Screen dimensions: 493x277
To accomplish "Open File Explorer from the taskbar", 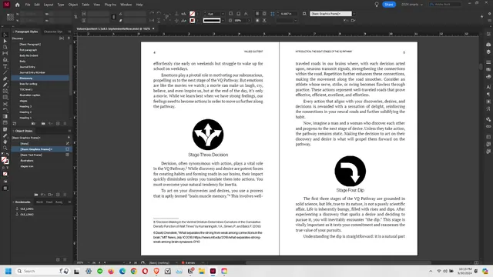I will pos(202,271).
